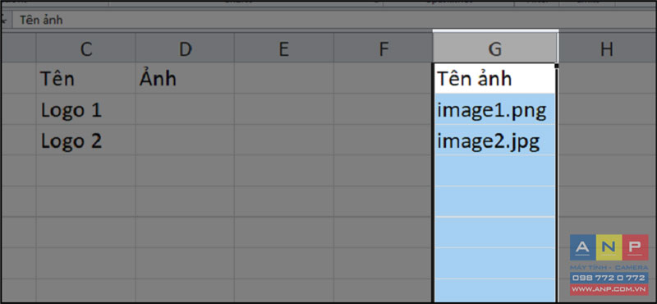
Task: Select column C header
Action: (86, 48)
